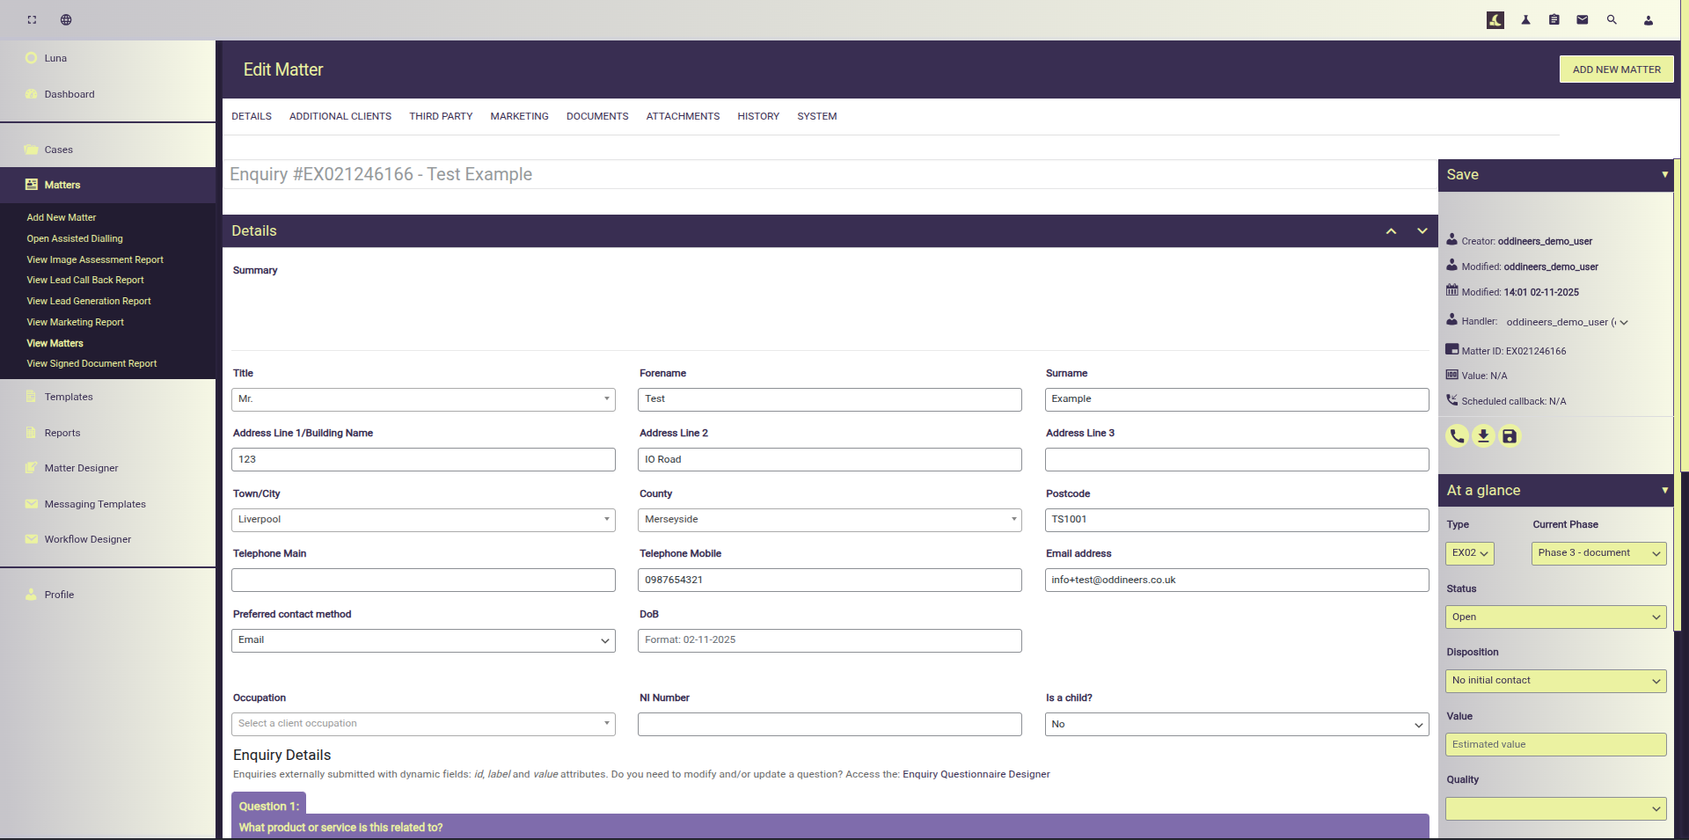Open the Enquiry Questionnaire Designer link

pos(976,775)
